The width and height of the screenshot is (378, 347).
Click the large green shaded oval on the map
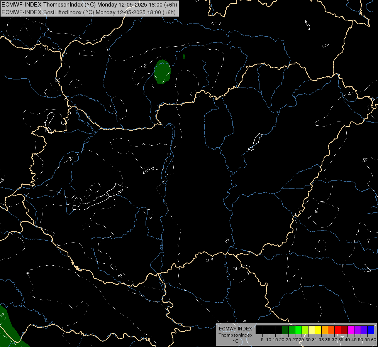pos(163,72)
